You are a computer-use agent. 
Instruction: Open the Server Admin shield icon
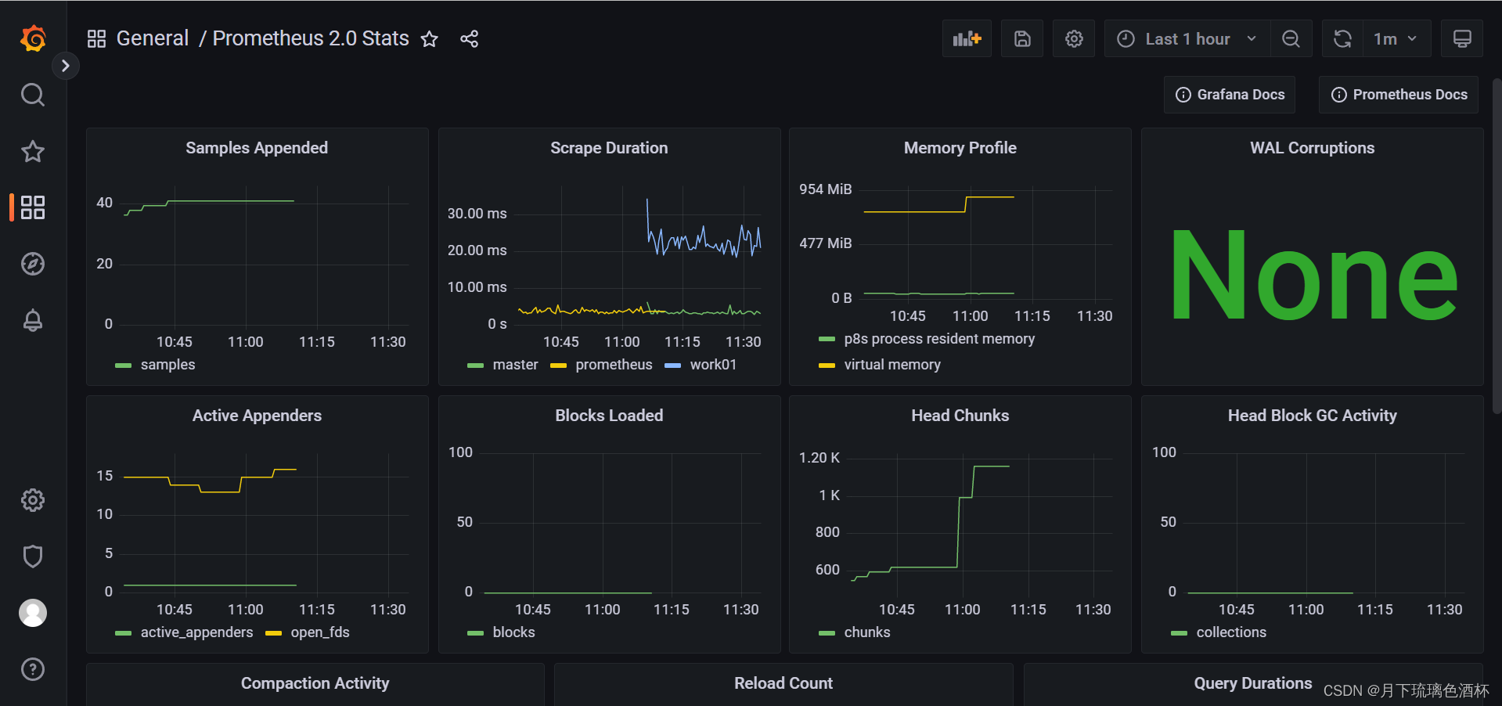tap(33, 557)
